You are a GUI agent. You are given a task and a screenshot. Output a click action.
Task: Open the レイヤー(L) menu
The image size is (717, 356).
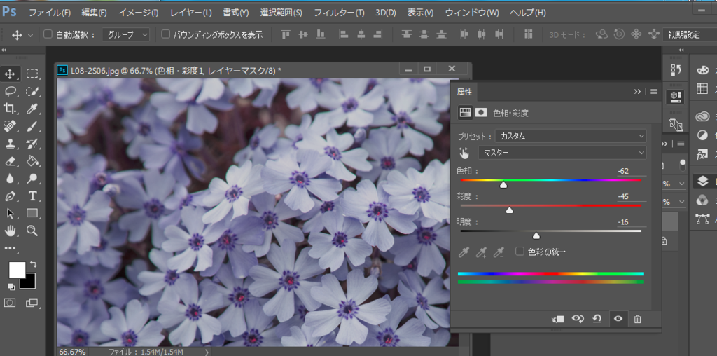click(x=191, y=13)
